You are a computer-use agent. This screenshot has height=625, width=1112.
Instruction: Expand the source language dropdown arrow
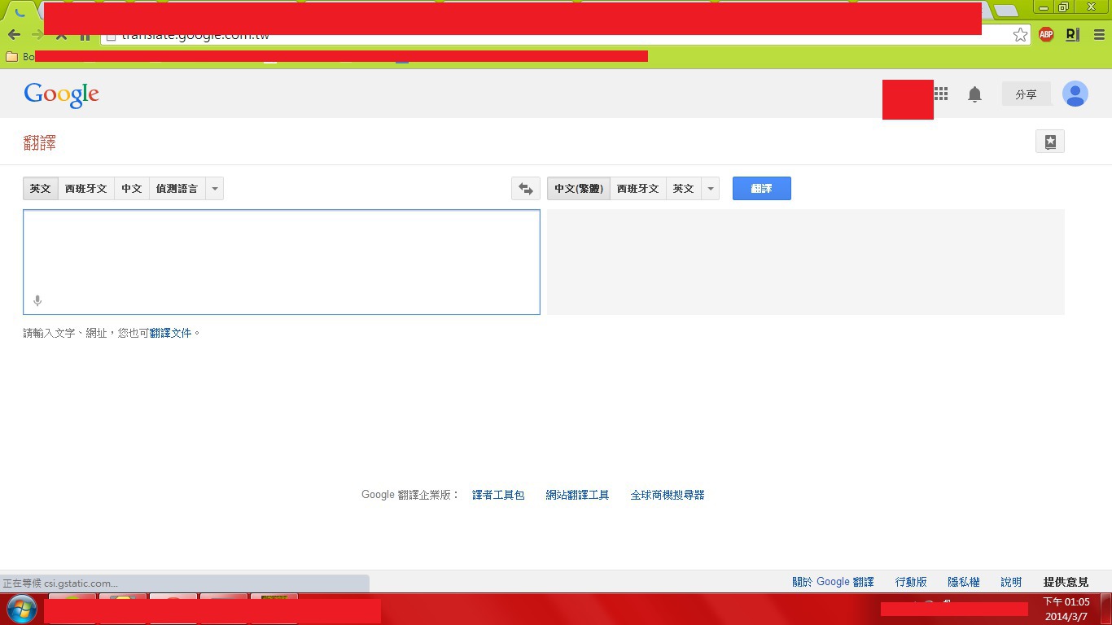click(215, 189)
